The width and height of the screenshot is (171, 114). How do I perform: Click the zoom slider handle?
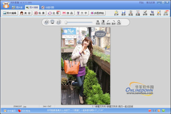click(x=66, y=22)
